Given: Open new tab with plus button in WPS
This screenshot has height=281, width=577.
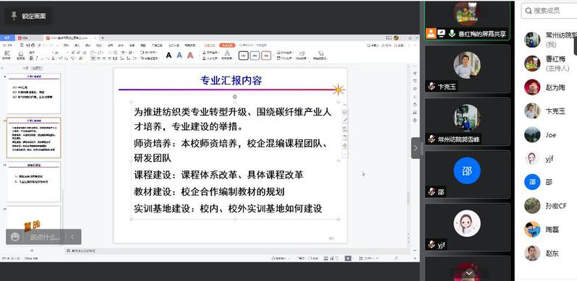Looking at the screenshot, I should (x=103, y=38).
